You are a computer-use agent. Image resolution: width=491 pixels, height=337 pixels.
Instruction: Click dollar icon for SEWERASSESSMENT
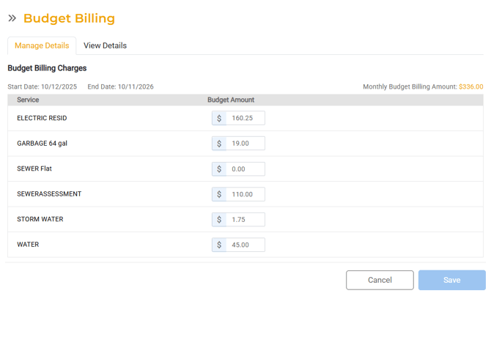219,194
